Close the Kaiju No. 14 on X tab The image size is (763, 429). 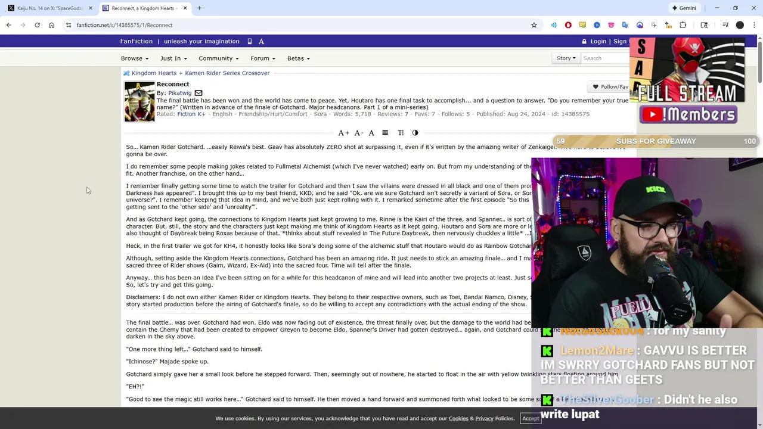(90, 8)
